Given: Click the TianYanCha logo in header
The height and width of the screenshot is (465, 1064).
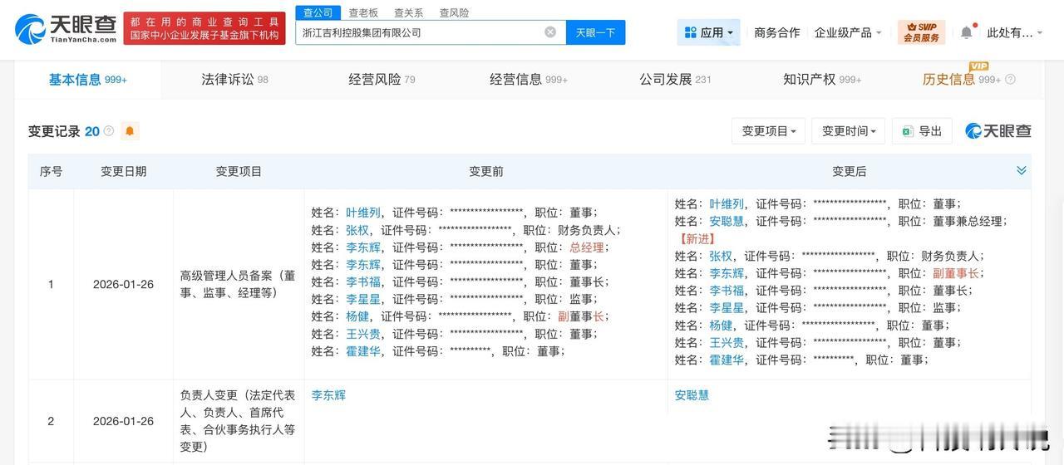Looking at the screenshot, I should click(66, 29).
